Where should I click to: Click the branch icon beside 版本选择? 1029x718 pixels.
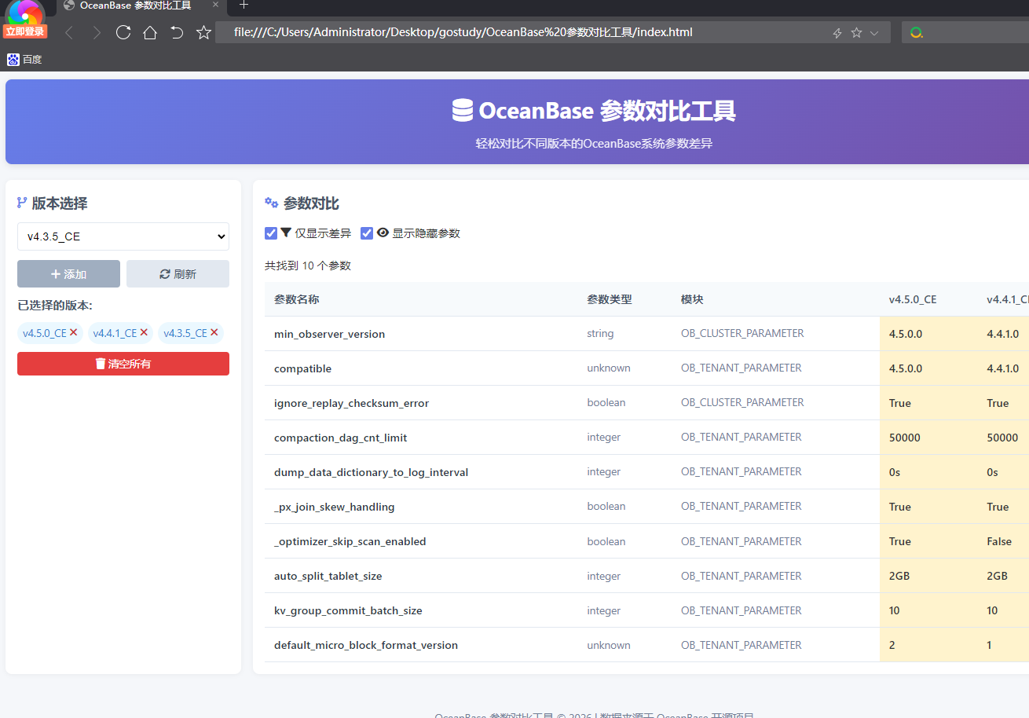pos(22,203)
